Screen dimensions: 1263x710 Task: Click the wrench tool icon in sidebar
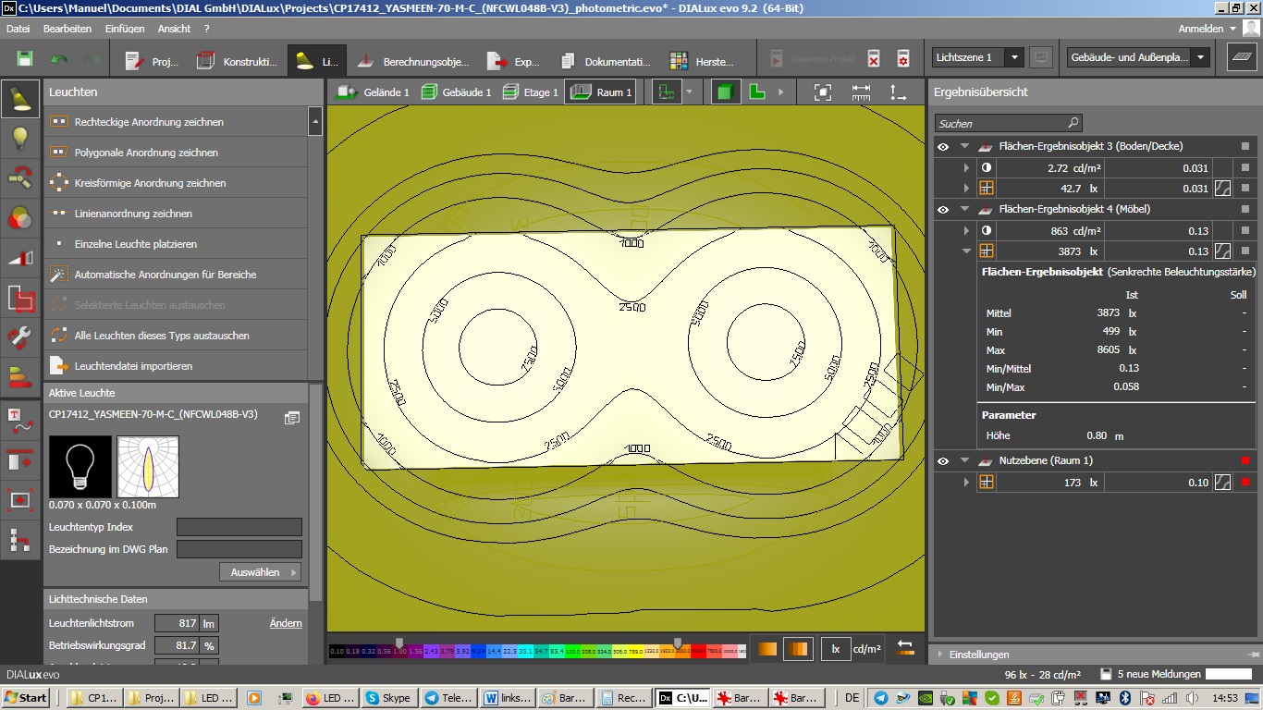coord(19,337)
